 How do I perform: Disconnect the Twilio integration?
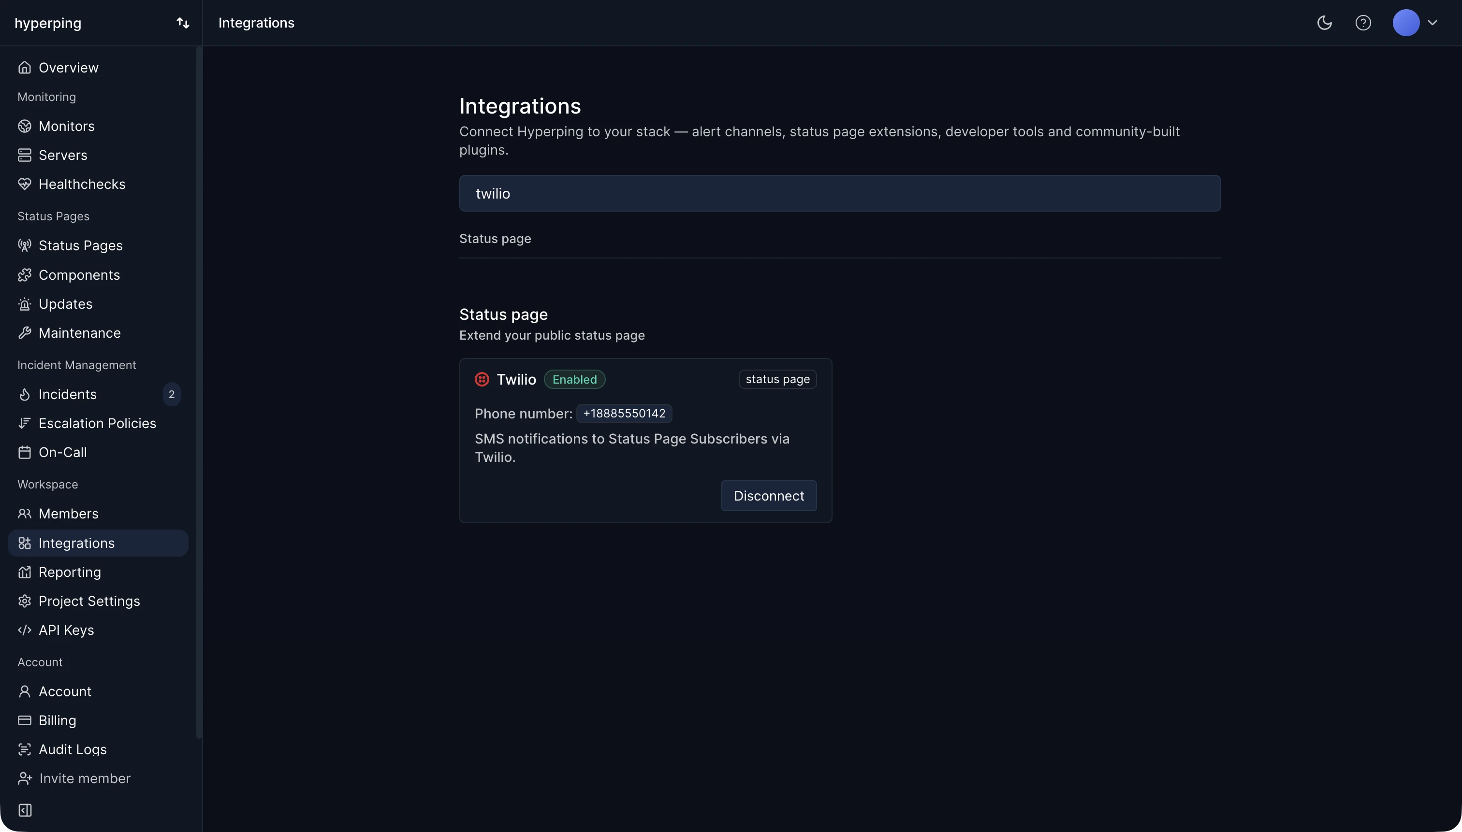tap(768, 495)
